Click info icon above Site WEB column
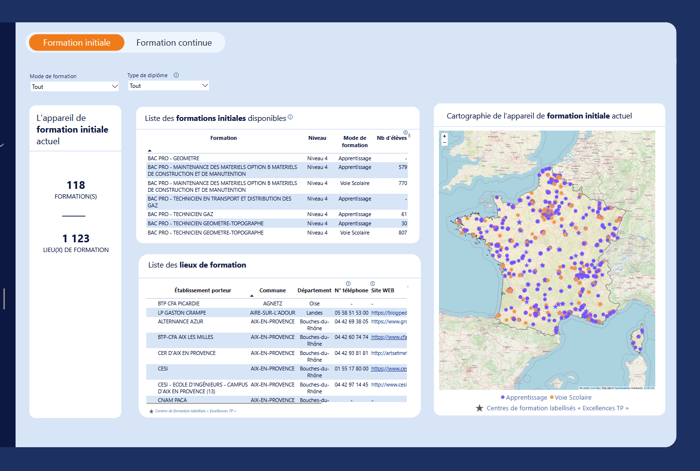 pyautogui.click(x=373, y=284)
